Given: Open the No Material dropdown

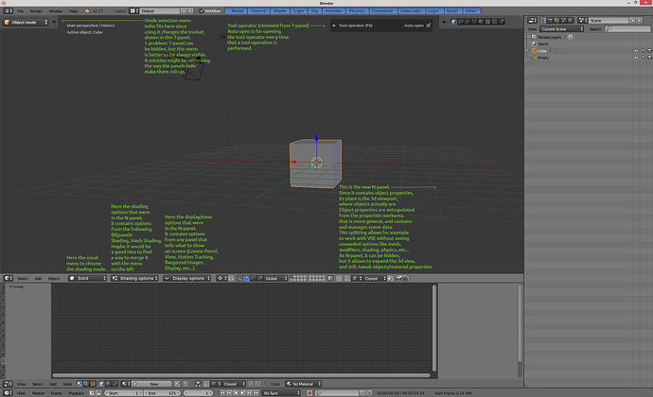Looking at the screenshot, I should point(303,384).
